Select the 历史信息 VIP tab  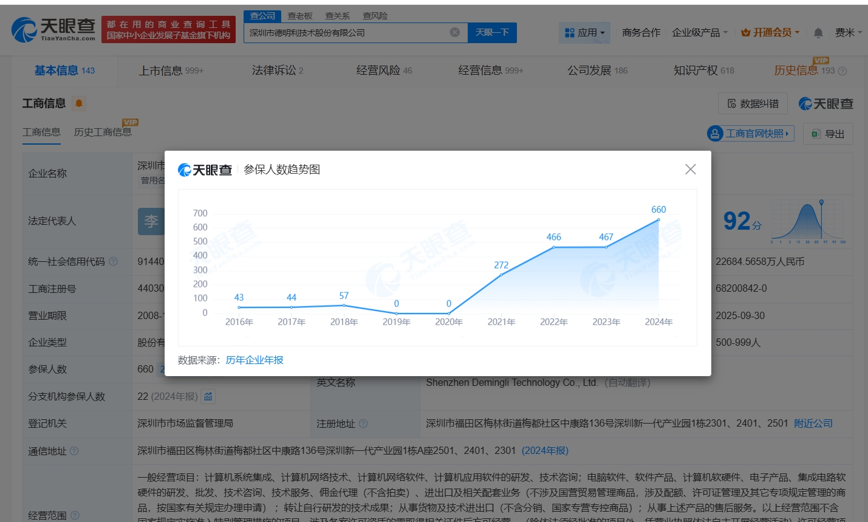[x=804, y=70]
